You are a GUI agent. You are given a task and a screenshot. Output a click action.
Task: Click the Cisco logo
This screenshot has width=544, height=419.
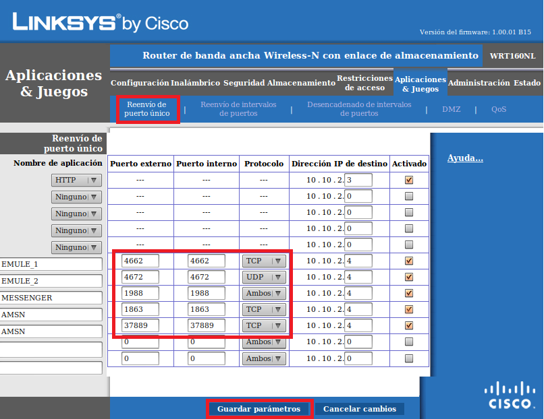[x=510, y=395]
